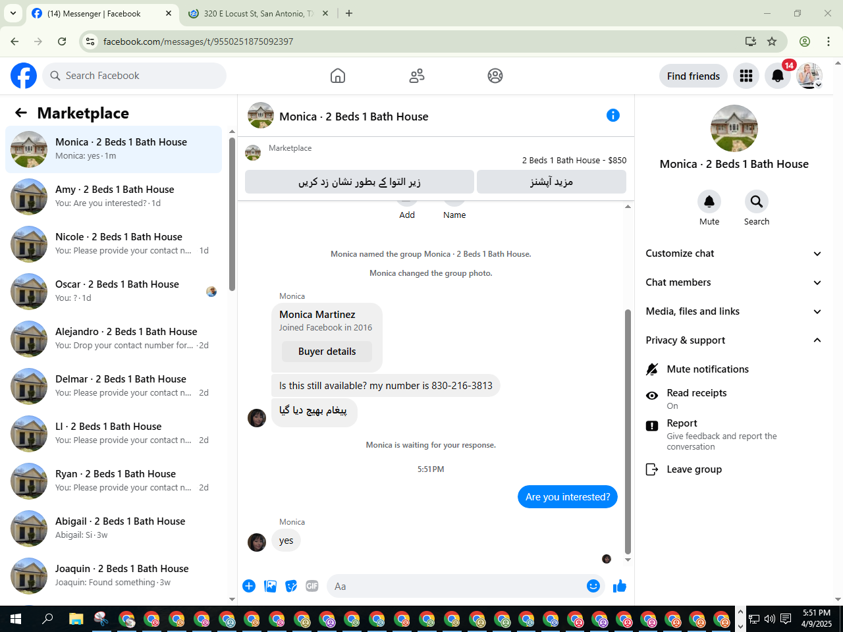This screenshot has width=843, height=632.
Task: Close the 320 E Locust St tab
Action: (325, 13)
